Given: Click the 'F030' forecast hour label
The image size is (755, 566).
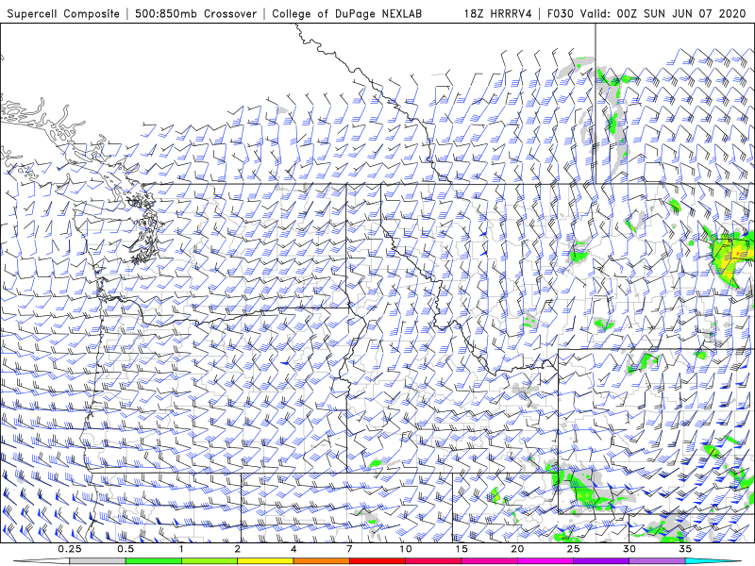Looking at the screenshot, I should coord(561,13).
